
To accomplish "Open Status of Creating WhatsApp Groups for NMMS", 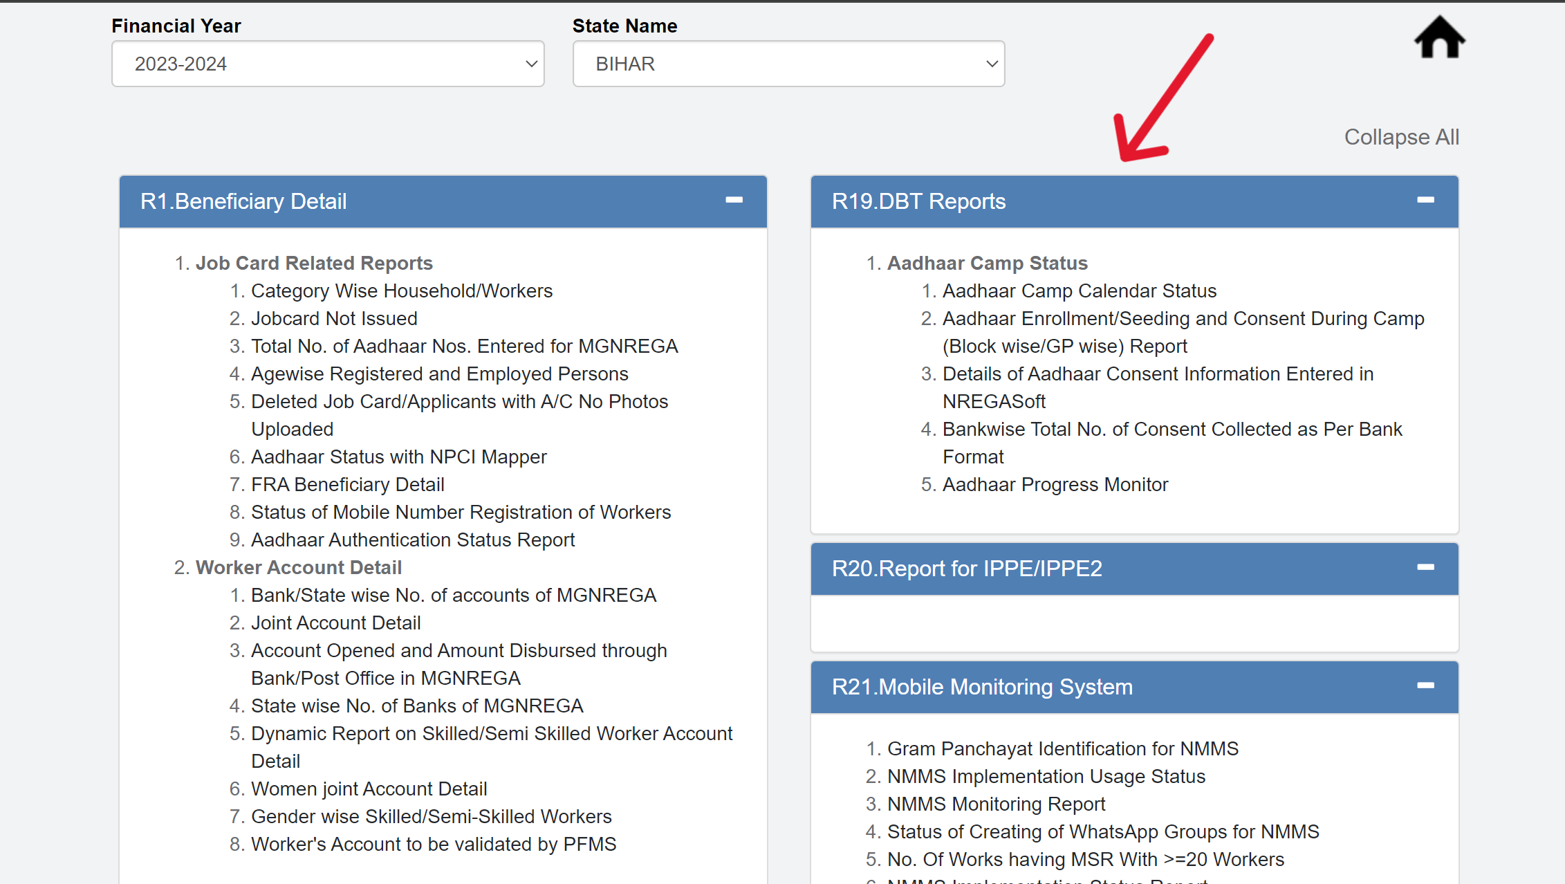I will (1103, 831).
